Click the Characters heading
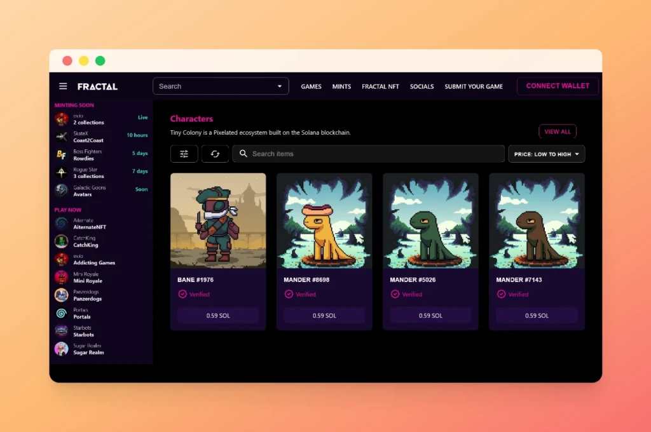 tap(191, 119)
